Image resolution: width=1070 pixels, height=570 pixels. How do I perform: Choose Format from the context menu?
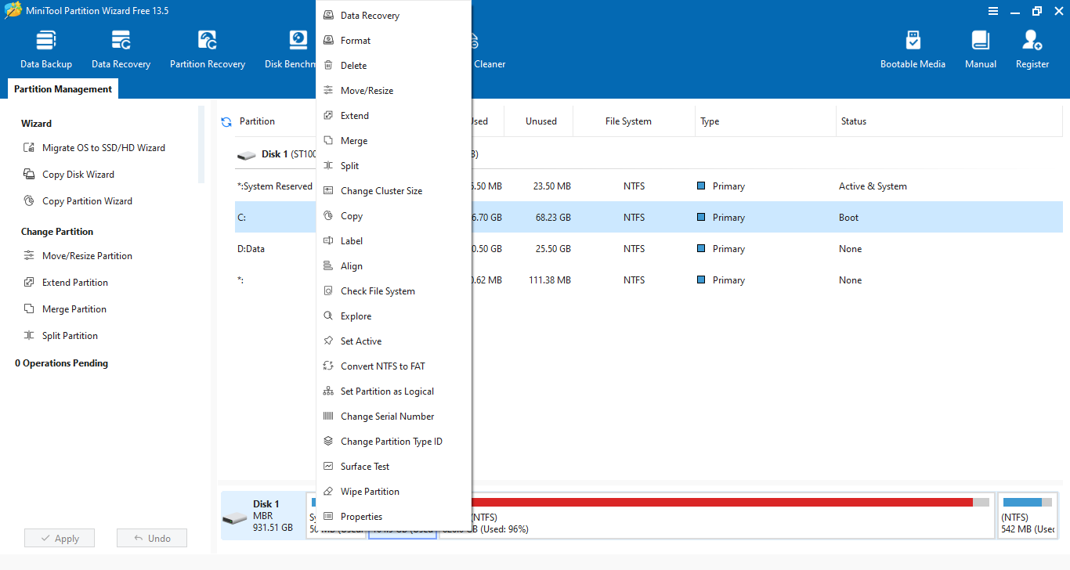[x=356, y=41]
